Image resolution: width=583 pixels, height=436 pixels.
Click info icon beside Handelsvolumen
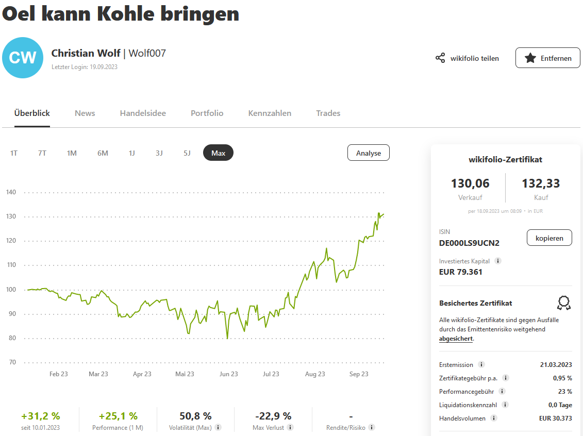(494, 418)
